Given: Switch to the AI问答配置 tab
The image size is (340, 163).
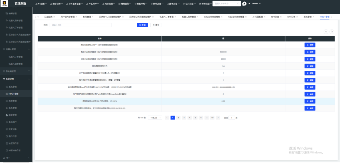Looking at the screenshot, I should coord(258,17).
